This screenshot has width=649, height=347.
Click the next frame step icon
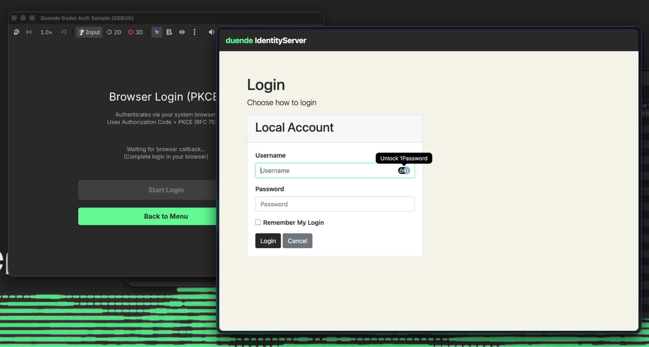point(29,32)
